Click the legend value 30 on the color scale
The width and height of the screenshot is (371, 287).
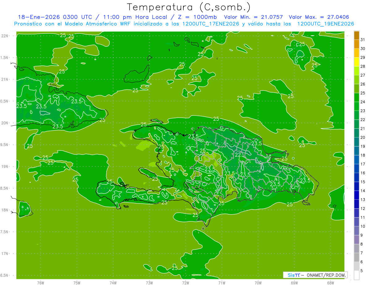click(363, 49)
